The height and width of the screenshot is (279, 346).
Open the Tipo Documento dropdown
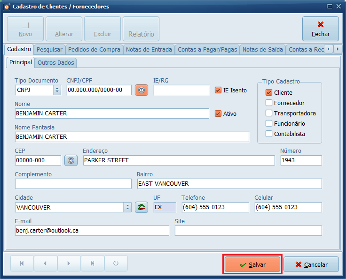[57, 90]
